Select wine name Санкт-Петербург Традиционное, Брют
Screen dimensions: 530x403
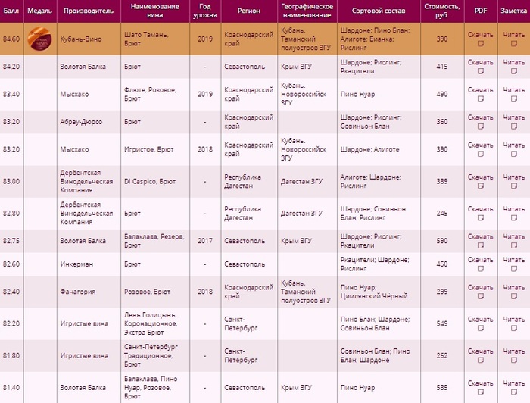pyautogui.click(x=151, y=356)
